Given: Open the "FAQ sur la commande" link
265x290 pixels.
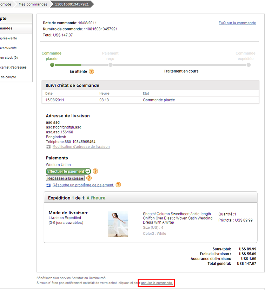Looking at the screenshot, I should pyautogui.click(x=237, y=23).
